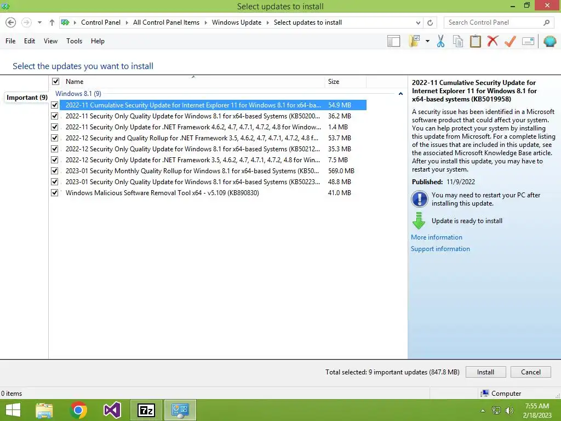Viewport: 561px width, 421px height.
Task: Expand the arrow after Control Panel in breadcrumb
Action: coord(127,22)
